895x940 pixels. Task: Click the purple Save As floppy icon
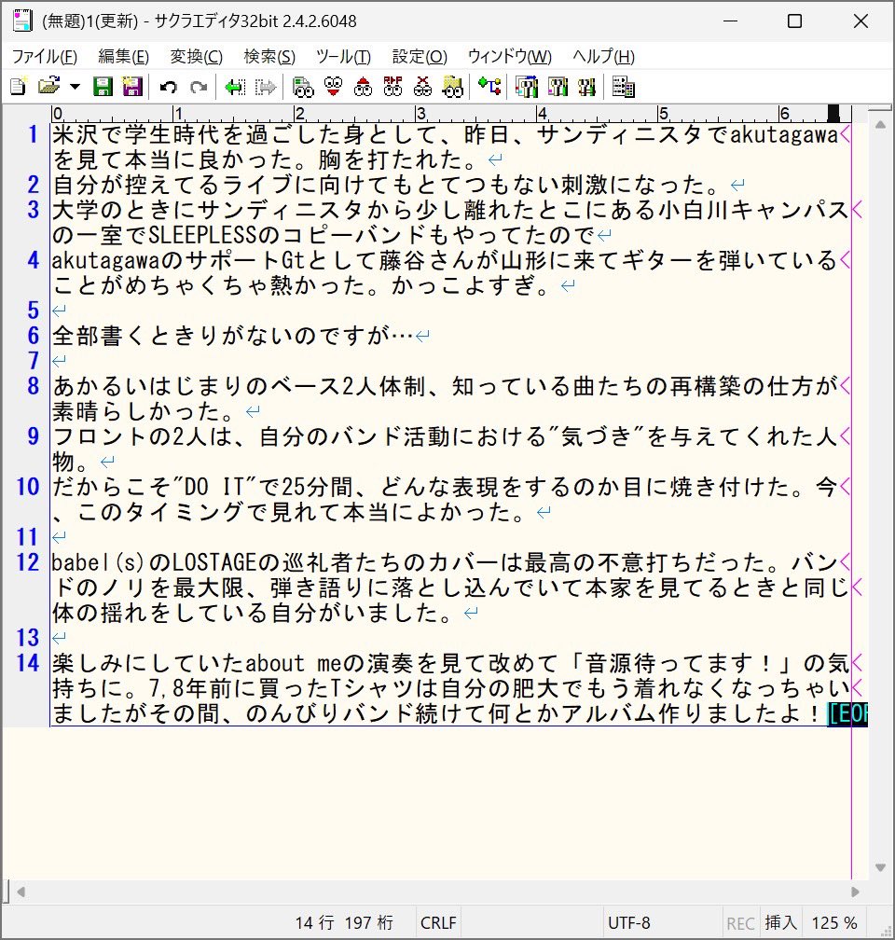point(132,87)
